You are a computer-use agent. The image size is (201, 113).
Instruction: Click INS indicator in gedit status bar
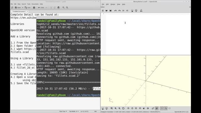point(95,111)
